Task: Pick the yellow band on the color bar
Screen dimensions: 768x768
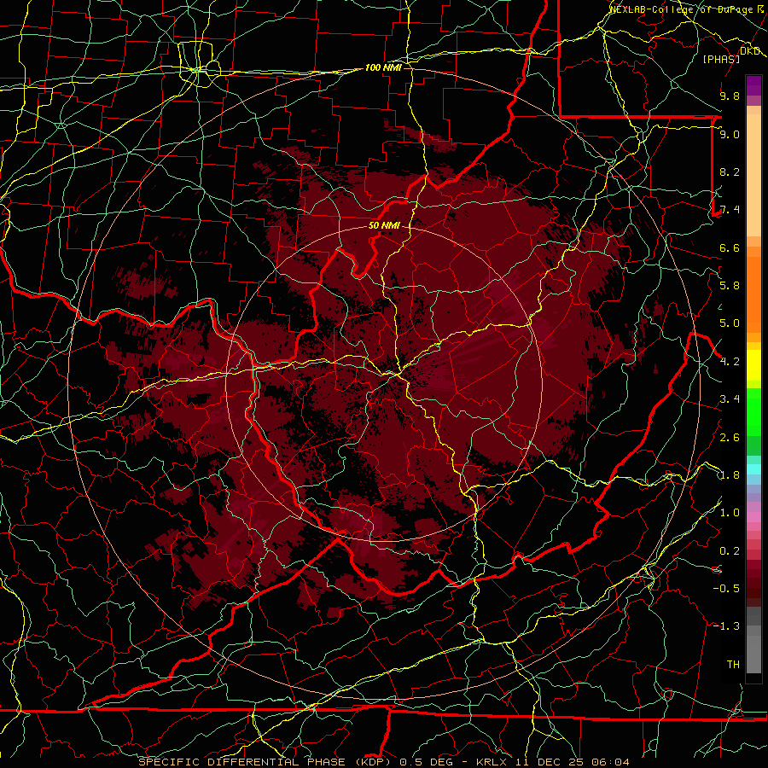Action: [x=753, y=365]
